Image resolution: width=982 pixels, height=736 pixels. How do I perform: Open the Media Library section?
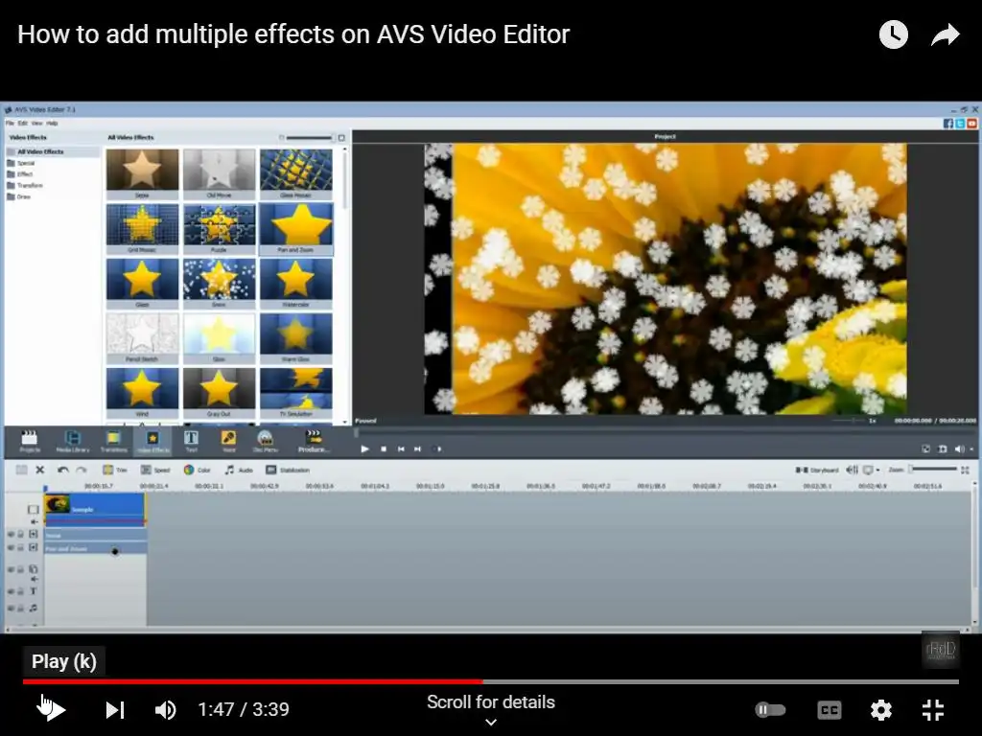73,441
